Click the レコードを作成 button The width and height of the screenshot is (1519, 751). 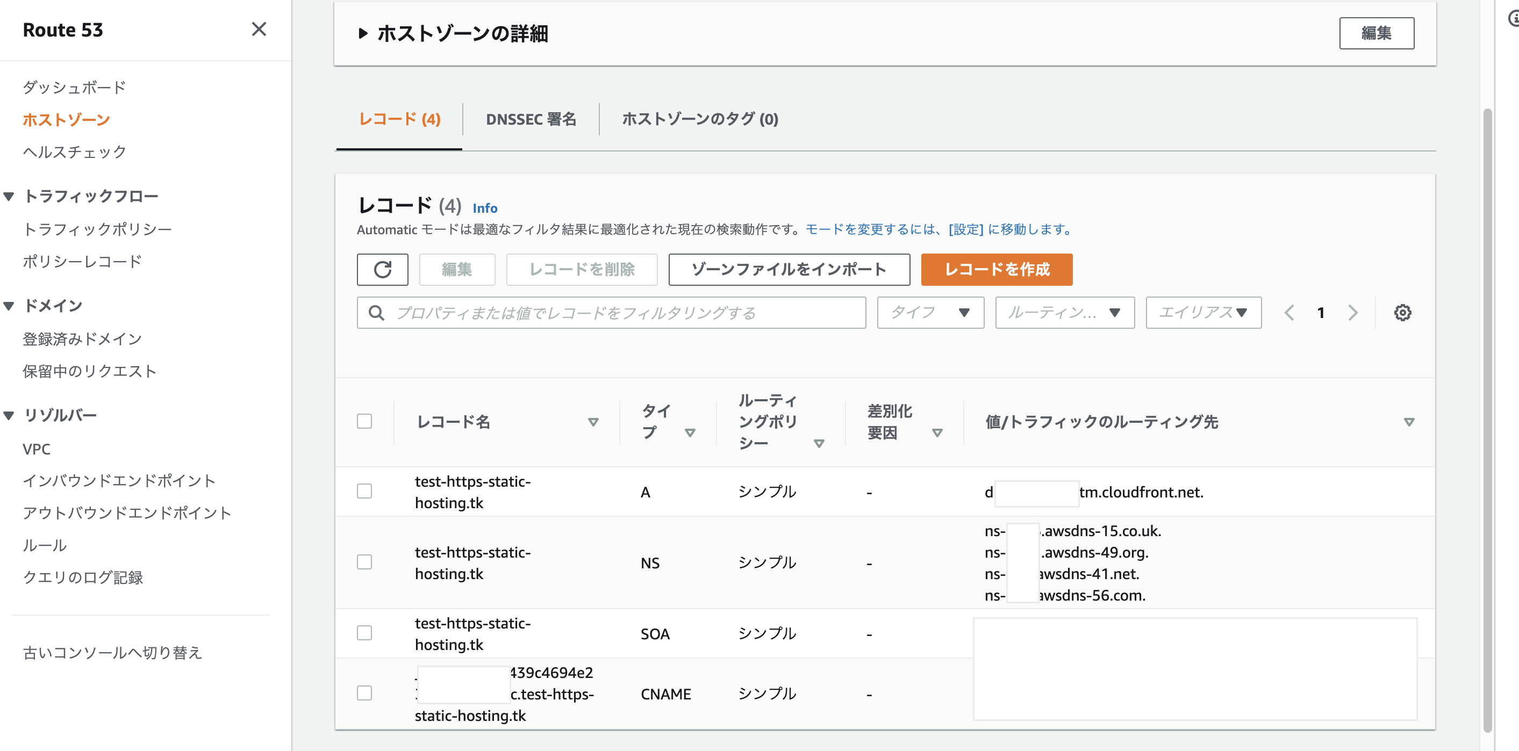(996, 270)
